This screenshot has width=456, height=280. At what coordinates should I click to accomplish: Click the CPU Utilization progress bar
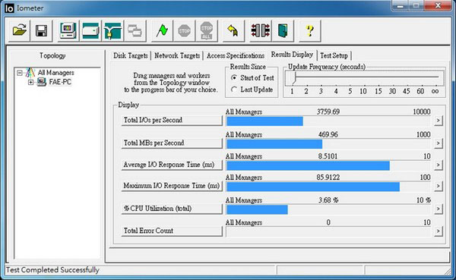(x=328, y=209)
